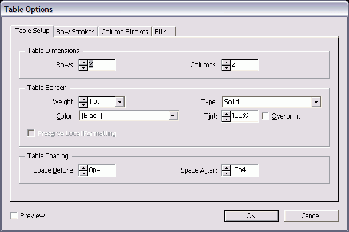This screenshot has height=232, width=349.
Task: Open the border Type dropdown
Action: coord(315,102)
